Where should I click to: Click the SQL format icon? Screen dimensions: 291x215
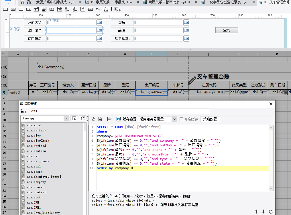109,119
